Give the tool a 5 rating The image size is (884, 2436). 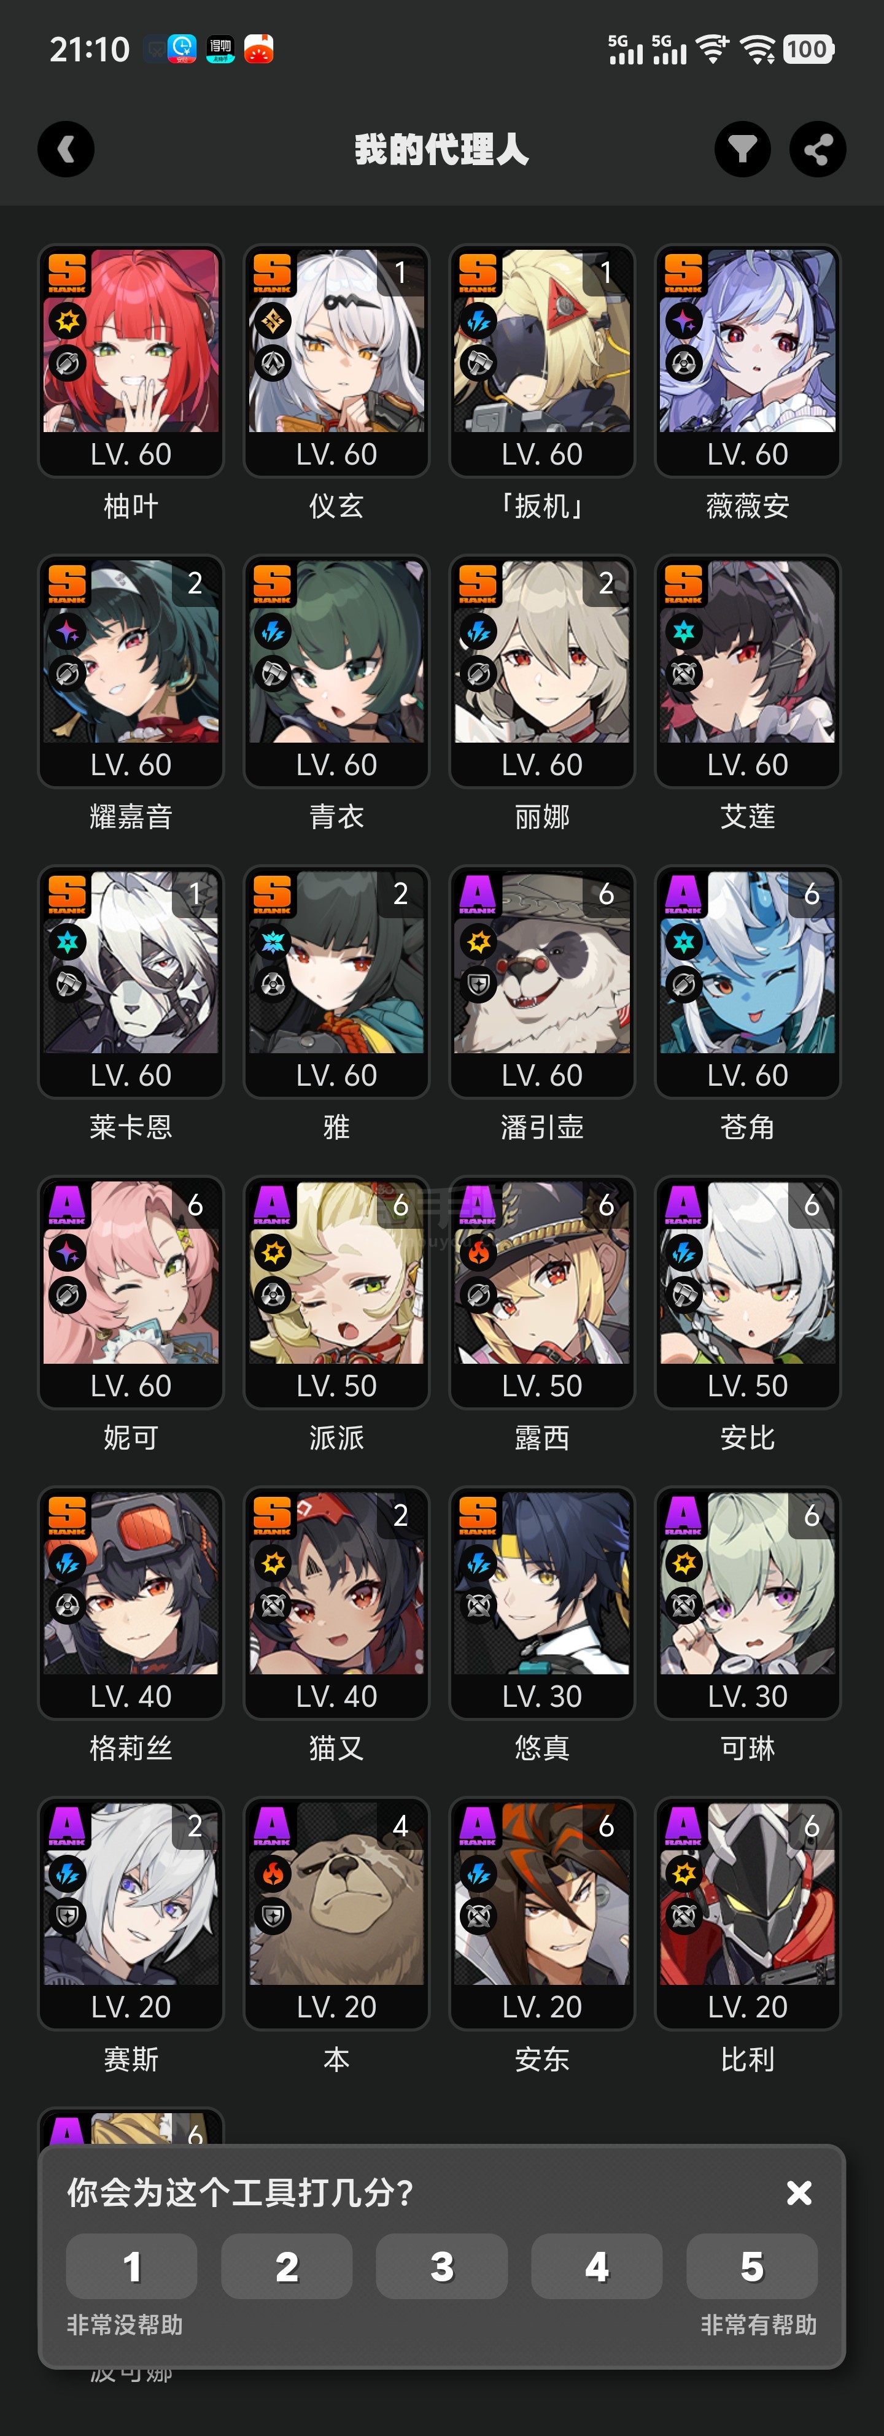(x=751, y=2266)
